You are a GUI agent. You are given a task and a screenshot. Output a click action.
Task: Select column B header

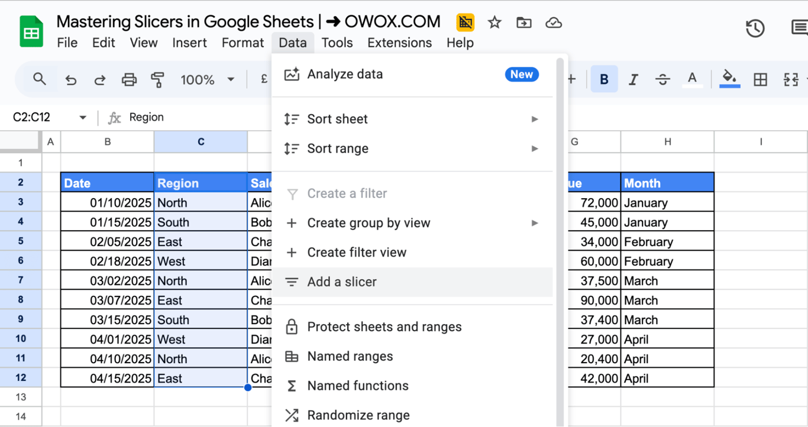[108, 142]
